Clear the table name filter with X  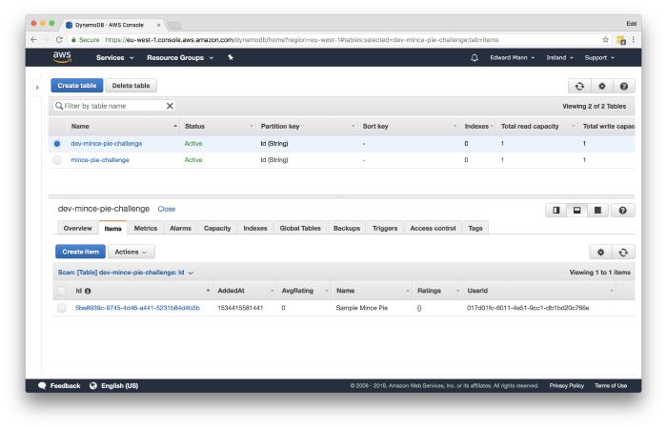coord(170,106)
